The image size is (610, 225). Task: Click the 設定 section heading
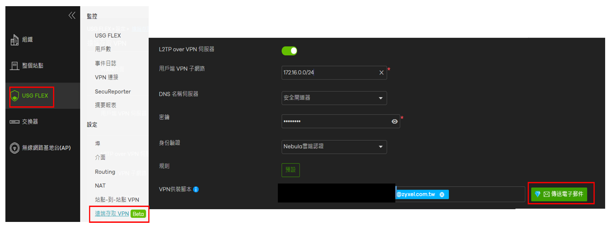click(92, 125)
